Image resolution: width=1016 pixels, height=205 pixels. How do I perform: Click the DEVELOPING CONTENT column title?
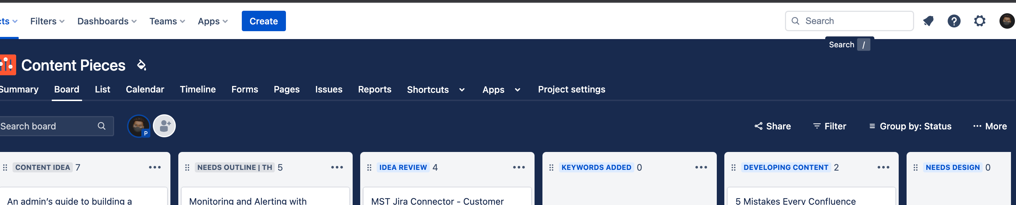coord(786,168)
